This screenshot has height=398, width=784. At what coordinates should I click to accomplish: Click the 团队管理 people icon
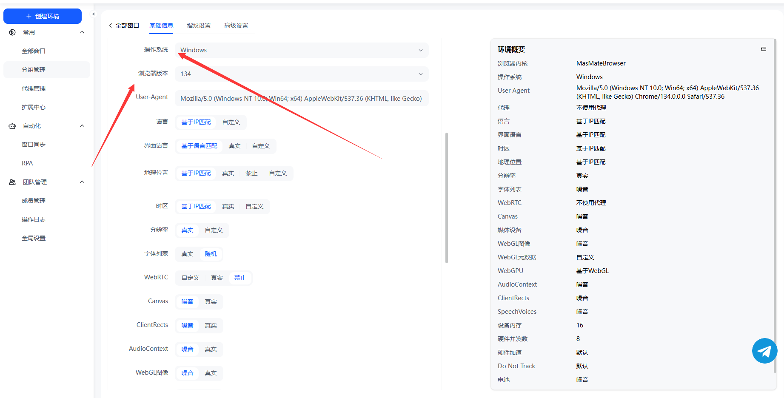(12, 182)
